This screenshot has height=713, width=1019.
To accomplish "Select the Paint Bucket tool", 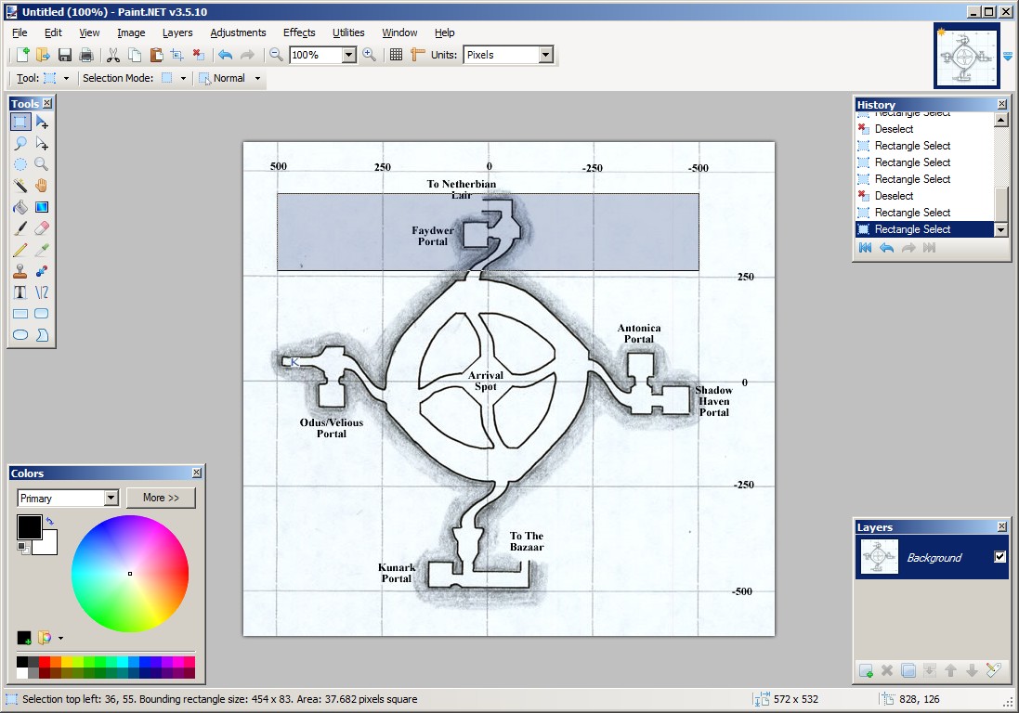I will point(20,207).
